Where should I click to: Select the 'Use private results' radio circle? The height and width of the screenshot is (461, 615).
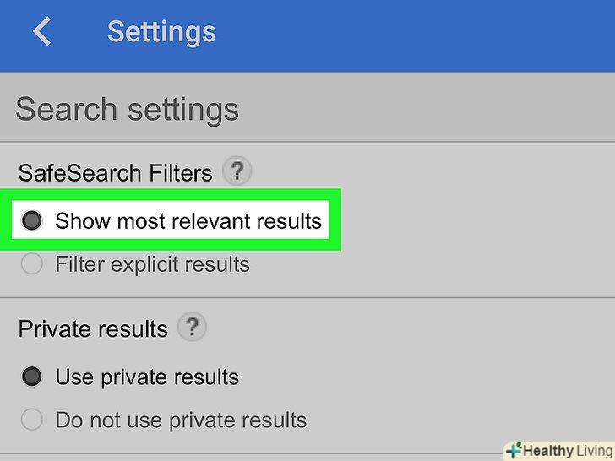point(32,377)
